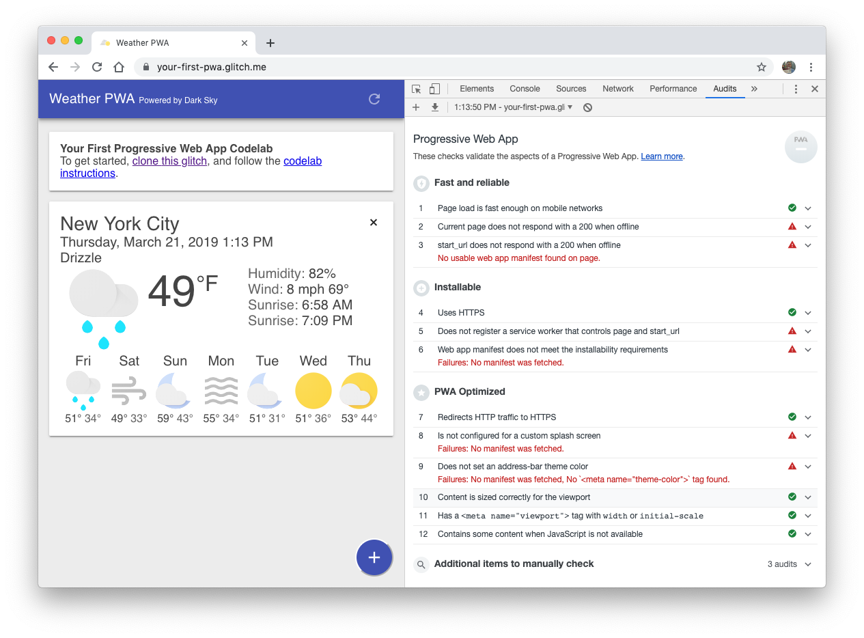Image resolution: width=864 pixels, height=638 pixels.
Task: Expand the Page load is fast audit
Action: click(x=808, y=208)
